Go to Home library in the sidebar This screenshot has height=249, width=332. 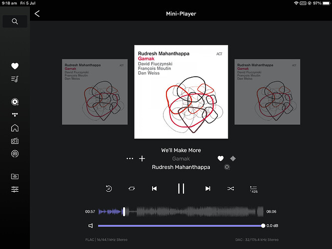15,128
